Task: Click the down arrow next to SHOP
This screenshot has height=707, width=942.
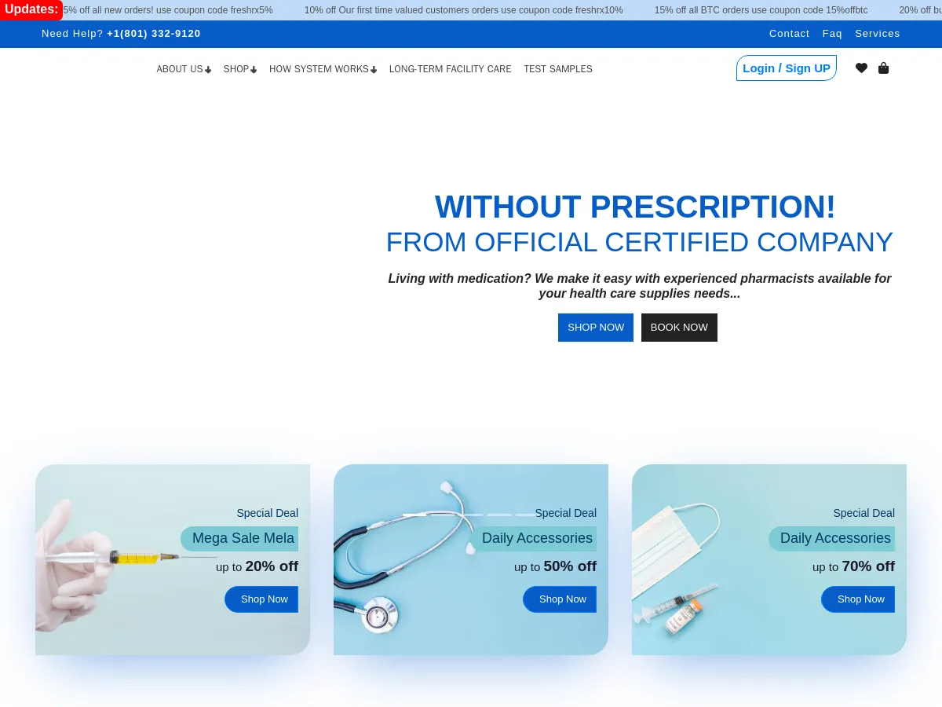Action: (x=254, y=69)
